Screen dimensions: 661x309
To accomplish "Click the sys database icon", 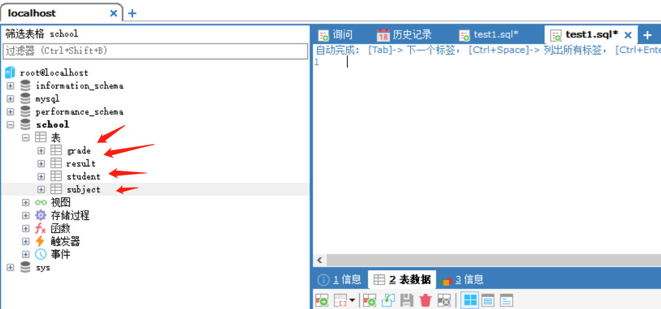I will (x=25, y=267).
